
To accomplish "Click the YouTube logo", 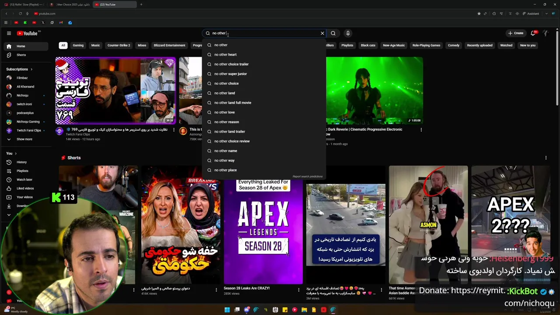I will (27, 33).
